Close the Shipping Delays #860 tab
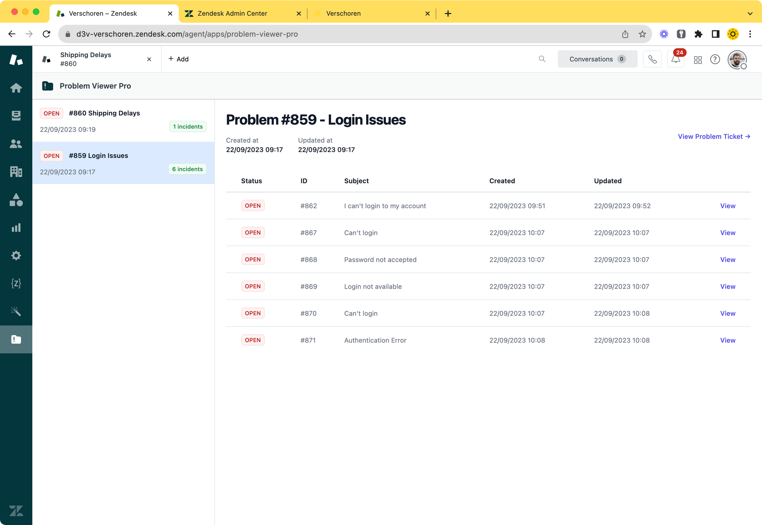762x525 pixels. click(149, 59)
